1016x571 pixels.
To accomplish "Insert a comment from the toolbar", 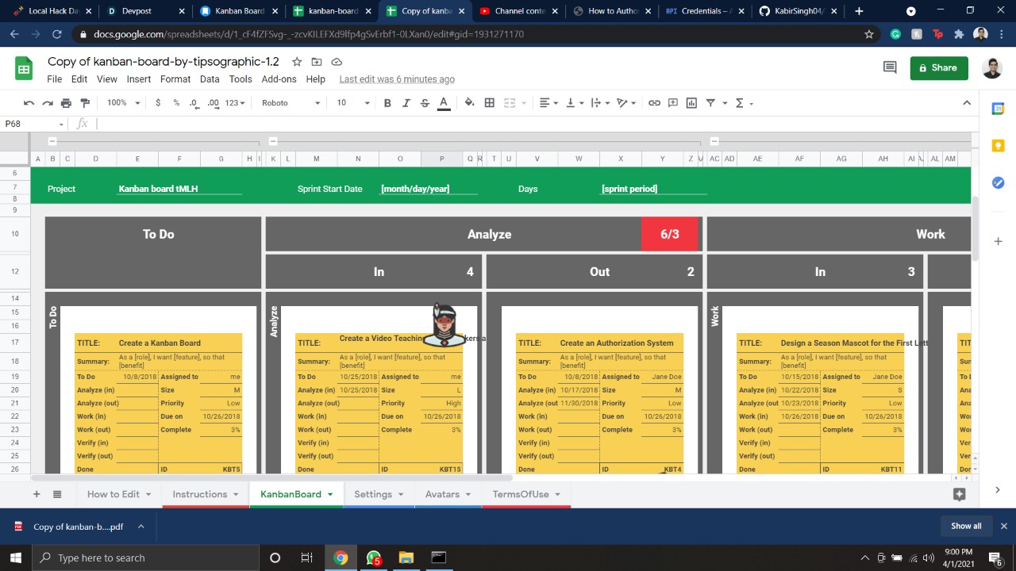I will [672, 102].
